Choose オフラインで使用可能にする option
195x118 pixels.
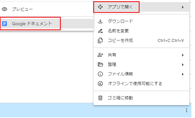click(141, 84)
